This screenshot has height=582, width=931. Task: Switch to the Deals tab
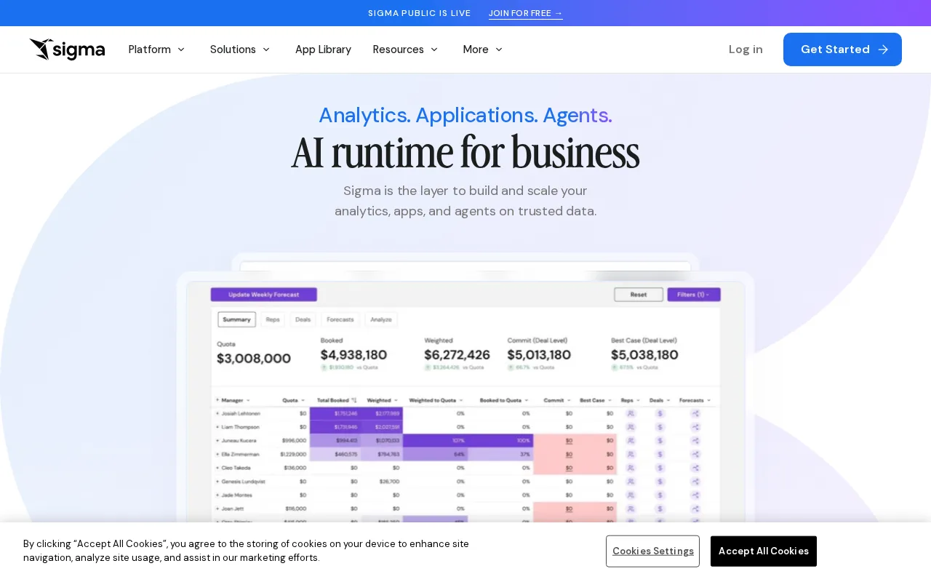[303, 319]
